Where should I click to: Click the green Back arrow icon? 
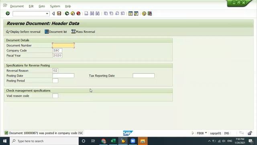67,13
